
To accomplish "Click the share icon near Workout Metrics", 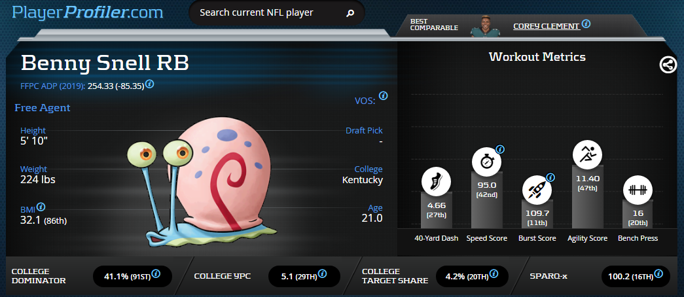I will click(x=668, y=64).
